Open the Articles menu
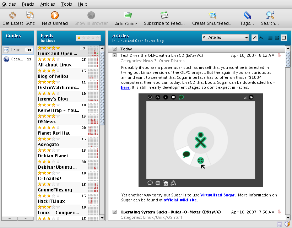 [48, 4]
